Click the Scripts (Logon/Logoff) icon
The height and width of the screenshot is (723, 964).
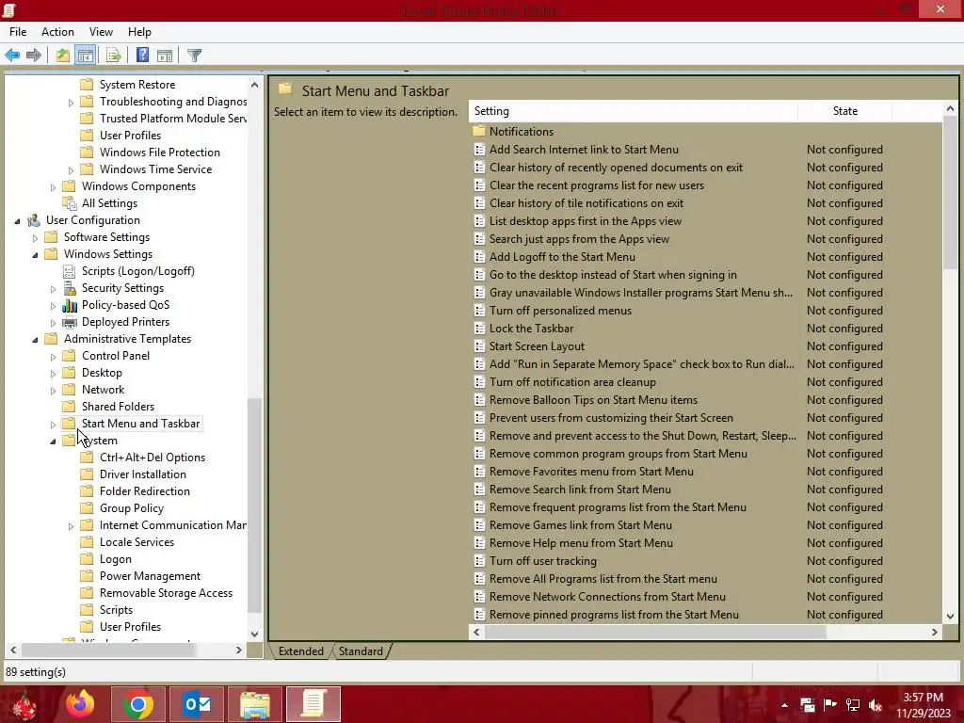pos(70,271)
